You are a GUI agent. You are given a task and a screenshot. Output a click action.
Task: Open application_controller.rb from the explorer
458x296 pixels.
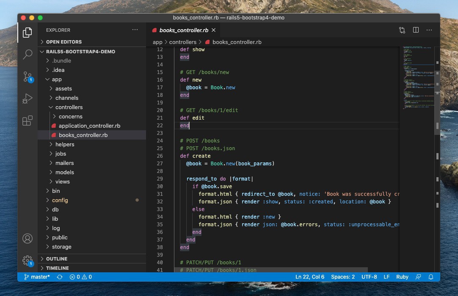89,126
